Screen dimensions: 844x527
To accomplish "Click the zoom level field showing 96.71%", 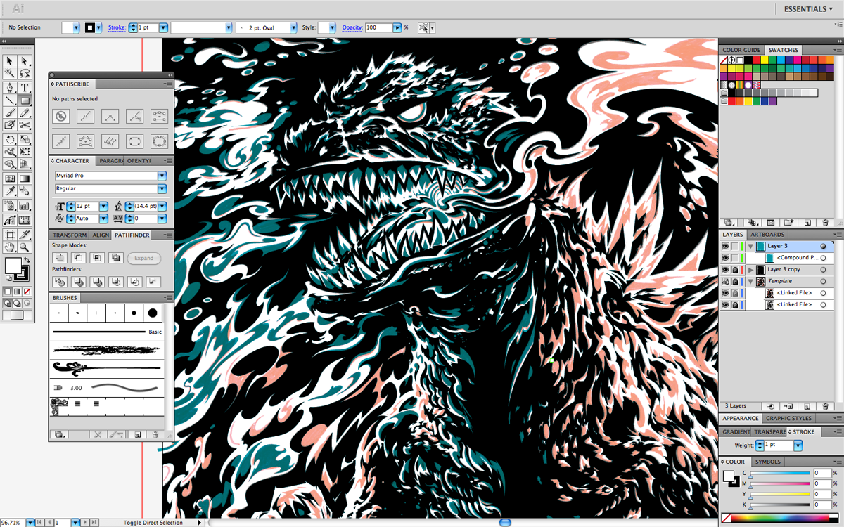I will (13, 523).
